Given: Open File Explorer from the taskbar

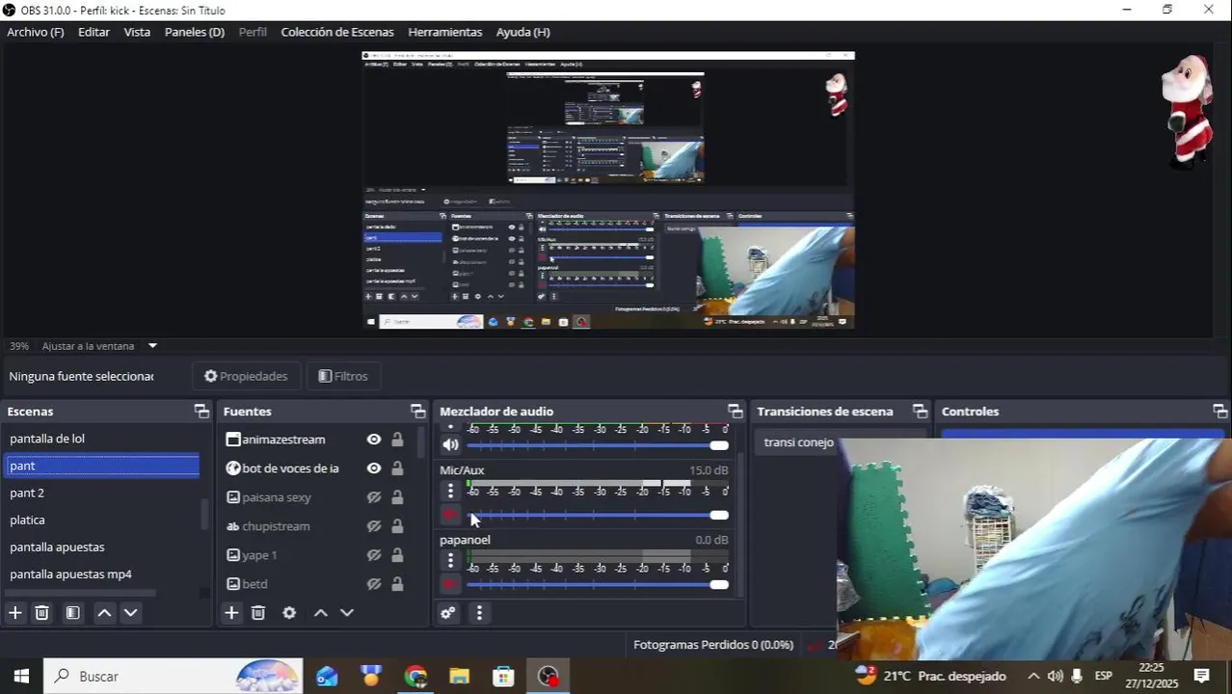Looking at the screenshot, I should click(x=459, y=677).
